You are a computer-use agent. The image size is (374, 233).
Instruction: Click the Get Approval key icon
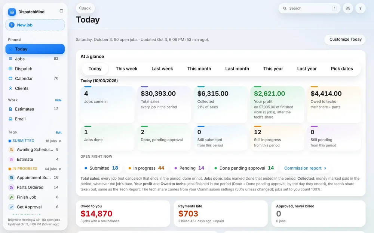click(11, 207)
